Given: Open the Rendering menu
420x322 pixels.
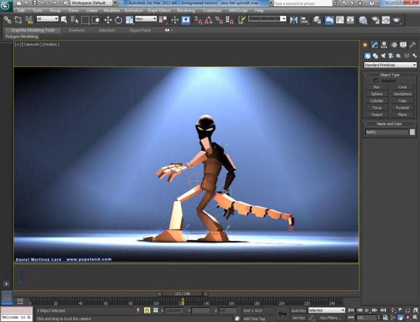Looking at the screenshot, I should pyautogui.click(x=186, y=11).
